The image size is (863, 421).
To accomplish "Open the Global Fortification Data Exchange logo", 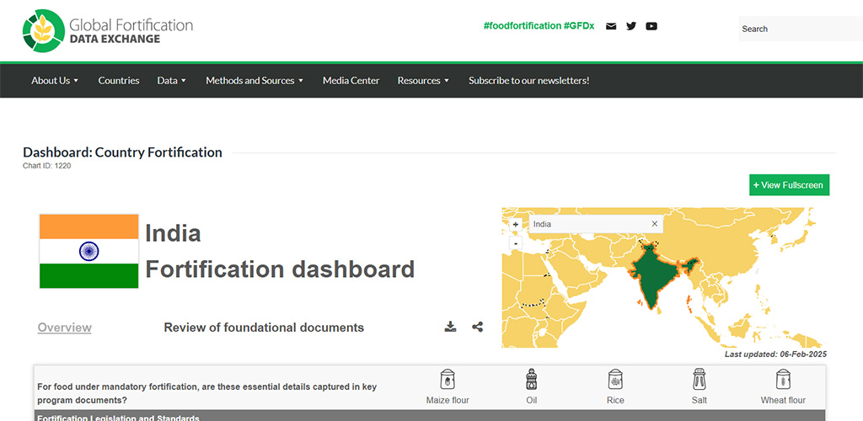I will point(108,31).
